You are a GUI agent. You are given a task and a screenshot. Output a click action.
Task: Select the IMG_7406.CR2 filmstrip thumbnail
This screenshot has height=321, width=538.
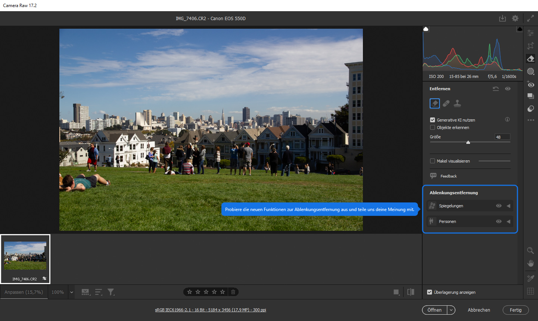coord(25,256)
